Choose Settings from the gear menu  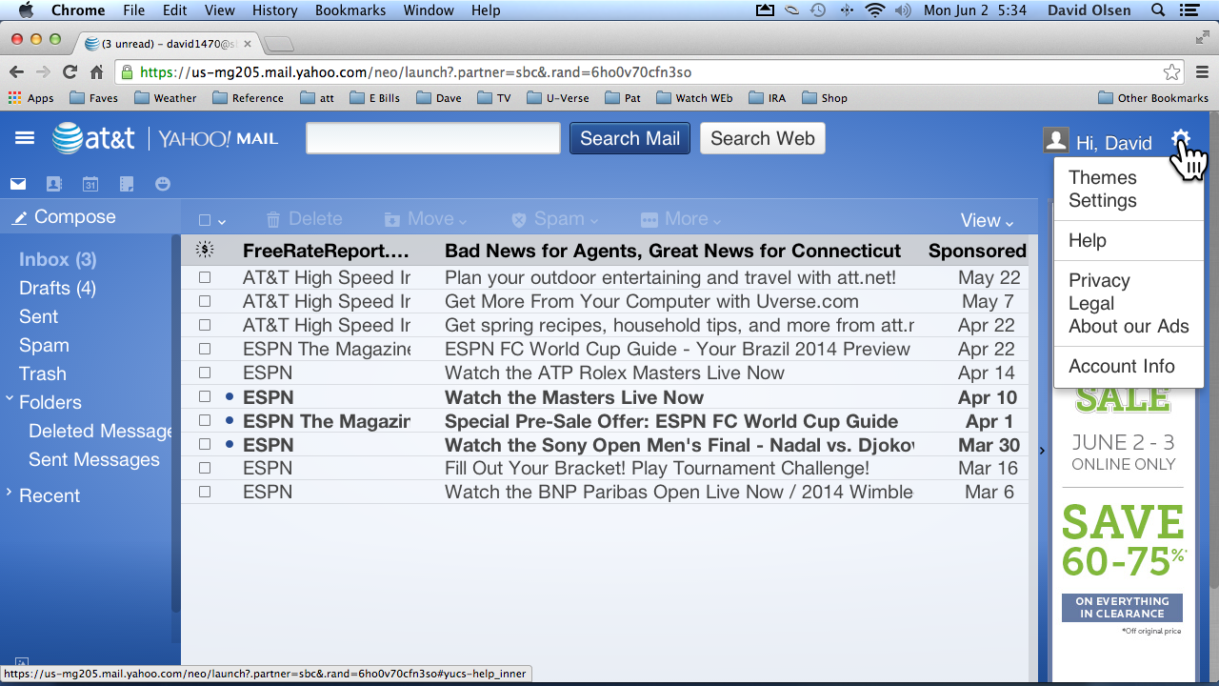coord(1102,201)
